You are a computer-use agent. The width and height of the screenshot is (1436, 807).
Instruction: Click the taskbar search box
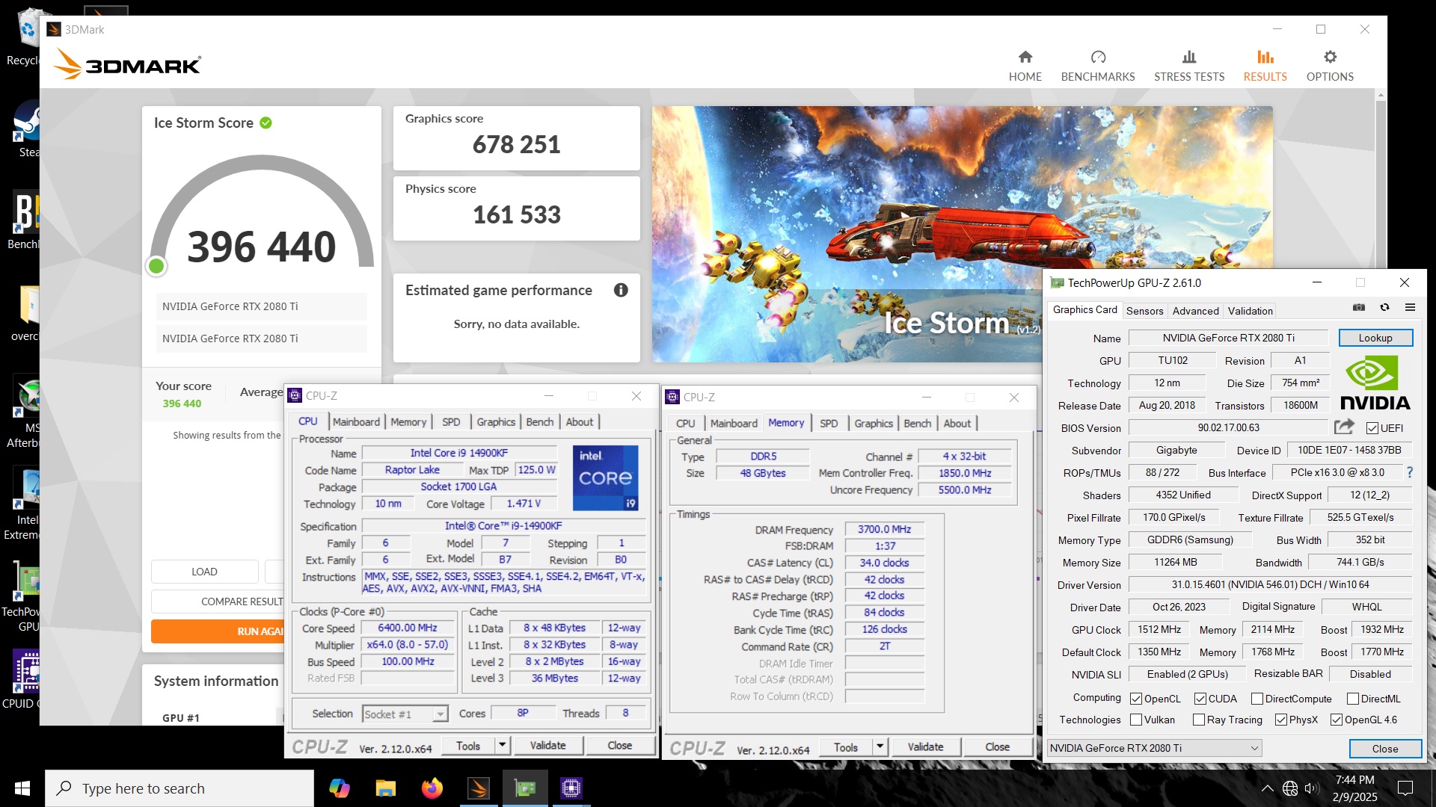point(179,788)
